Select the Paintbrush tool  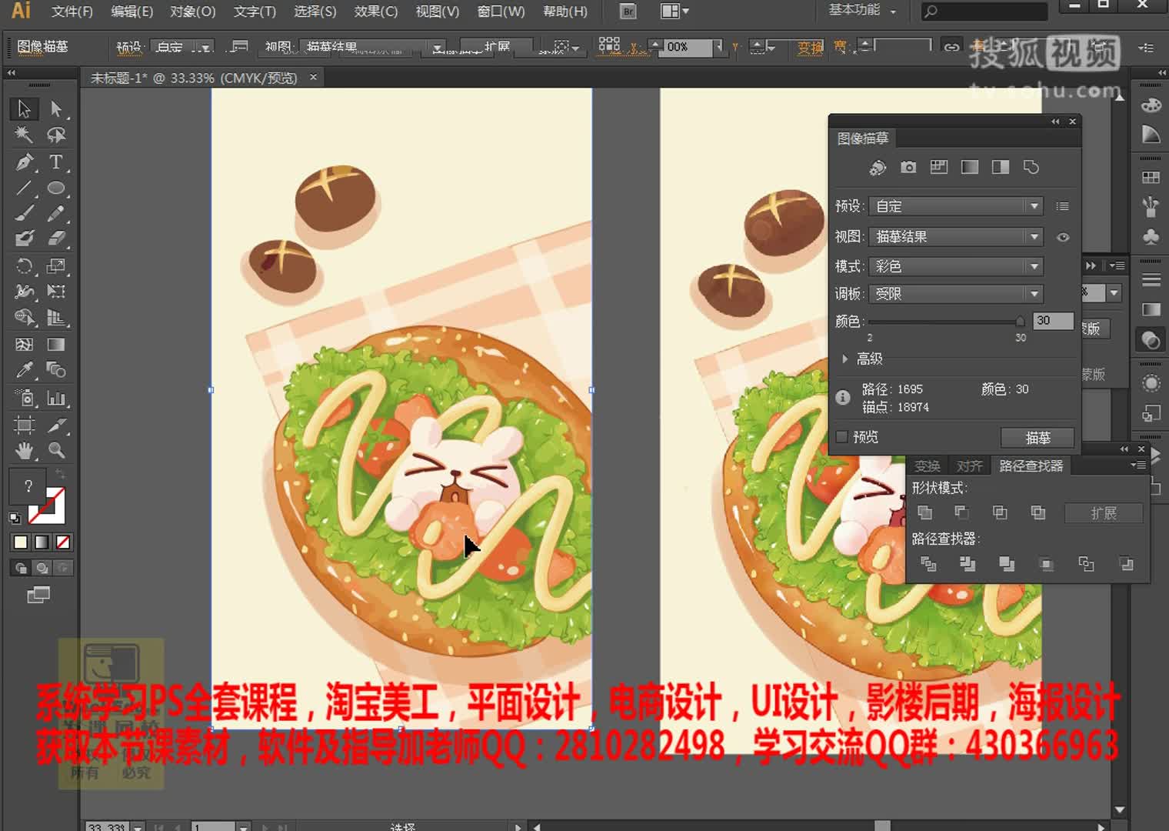(24, 213)
